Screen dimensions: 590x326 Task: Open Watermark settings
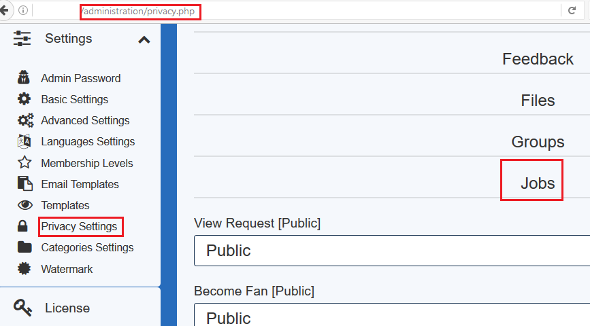click(x=67, y=269)
